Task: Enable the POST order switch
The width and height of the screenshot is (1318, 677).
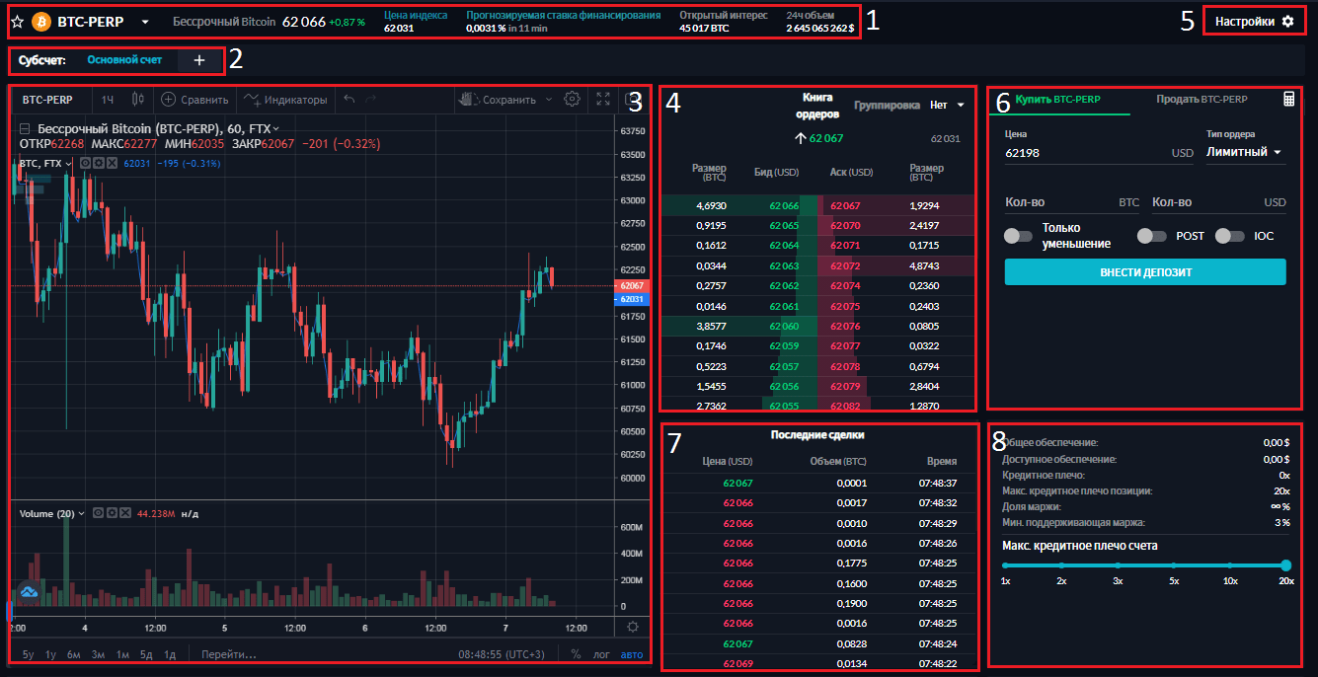Action: point(1152,236)
